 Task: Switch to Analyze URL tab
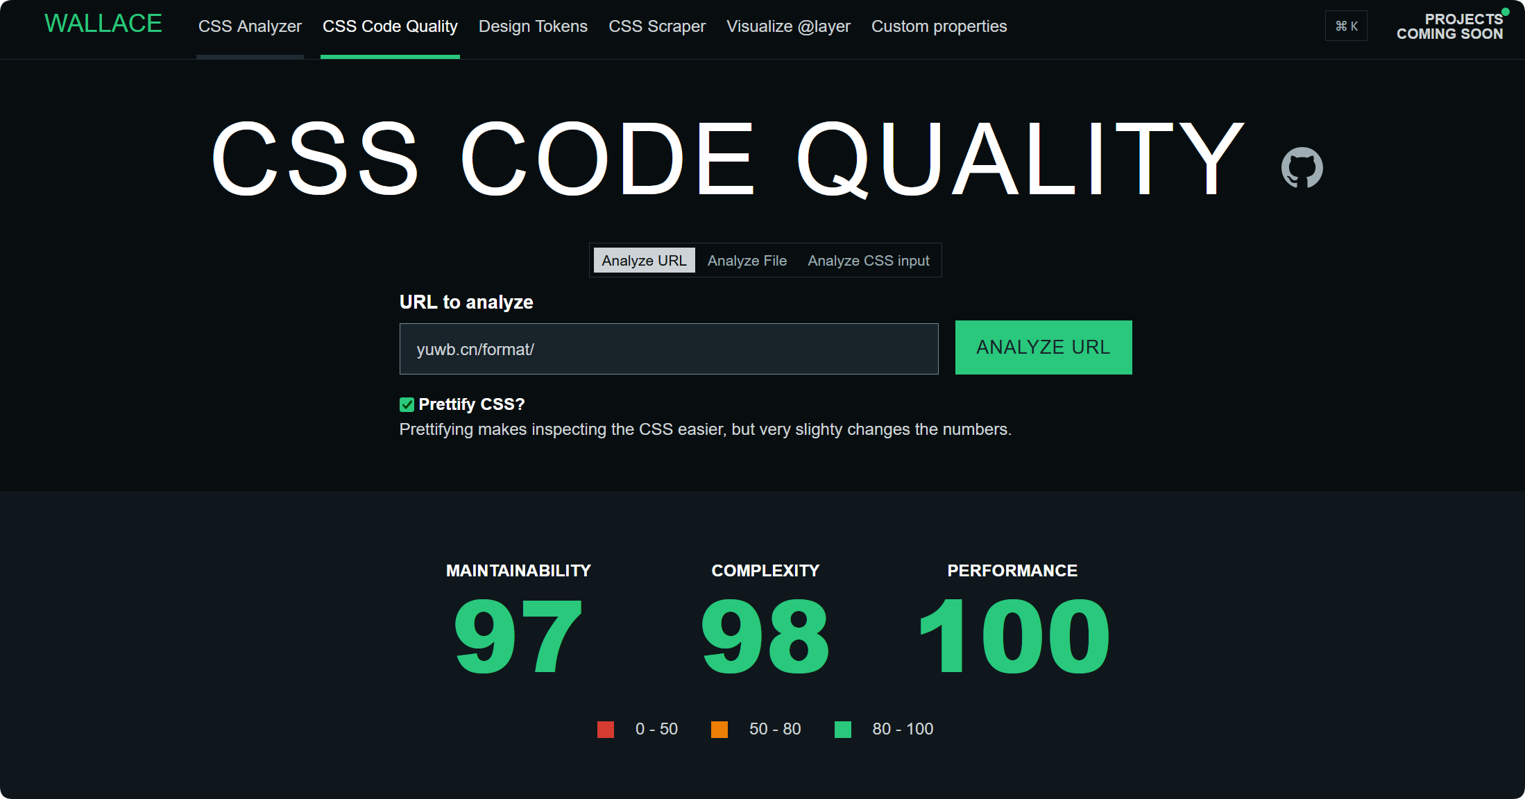click(x=644, y=261)
